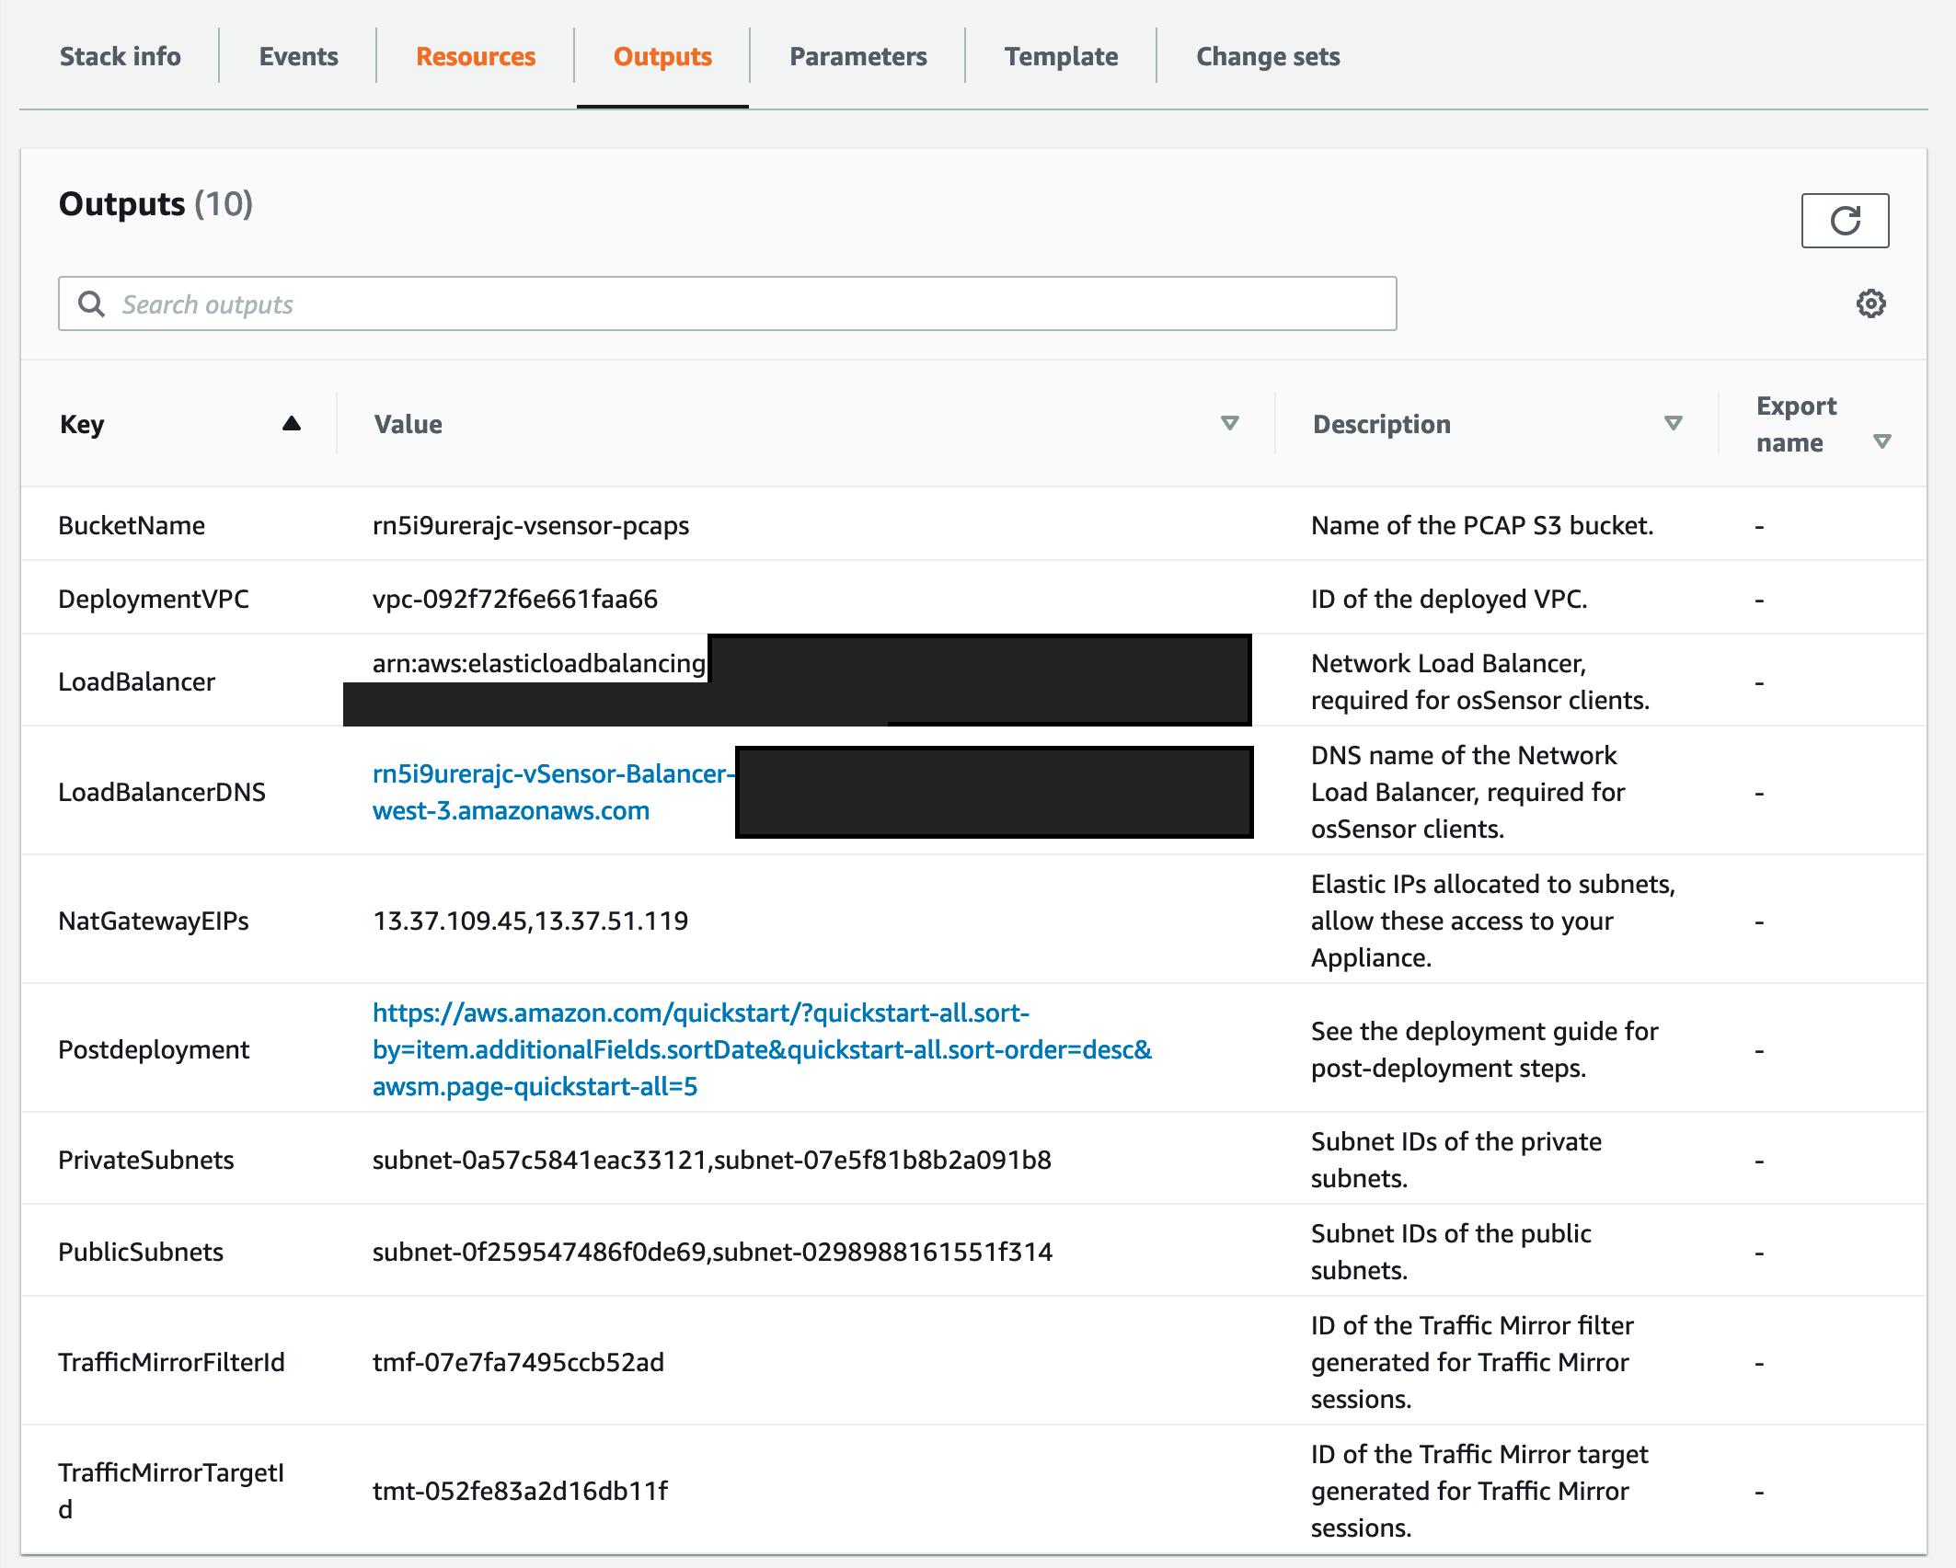Click the Value column header label
The height and width of the screenshot is (1568, 1956).
408,424
